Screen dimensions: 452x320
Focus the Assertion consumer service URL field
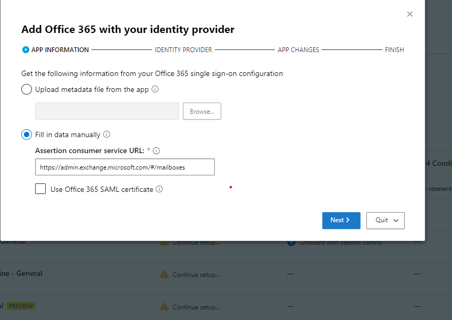click(x=124, y=167)
